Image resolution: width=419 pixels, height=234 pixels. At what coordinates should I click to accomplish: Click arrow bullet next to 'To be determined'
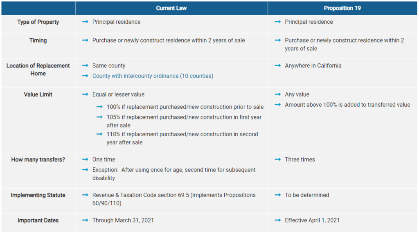tap(278, 195)
